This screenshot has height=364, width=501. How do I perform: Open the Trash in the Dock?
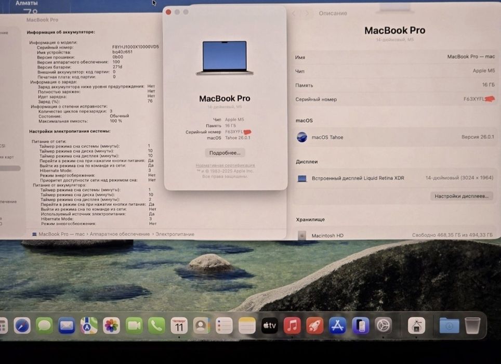[472, 326]
